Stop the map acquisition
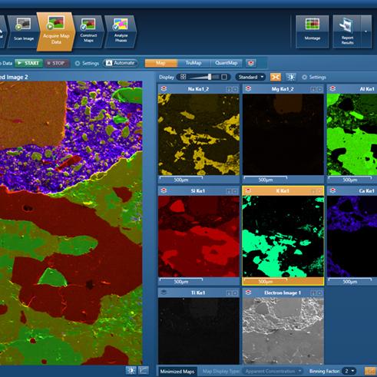 click(57, 63)
